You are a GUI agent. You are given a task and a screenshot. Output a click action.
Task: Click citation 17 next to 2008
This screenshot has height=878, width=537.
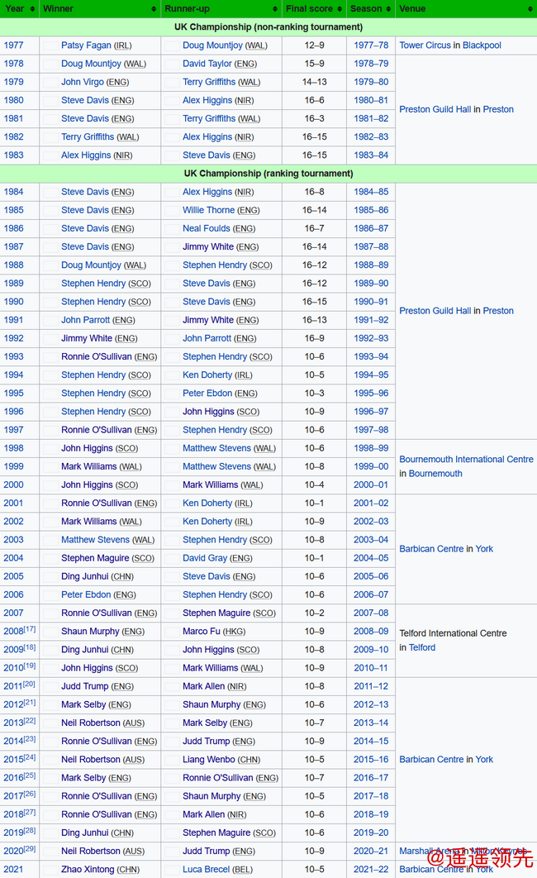point(31,629)
